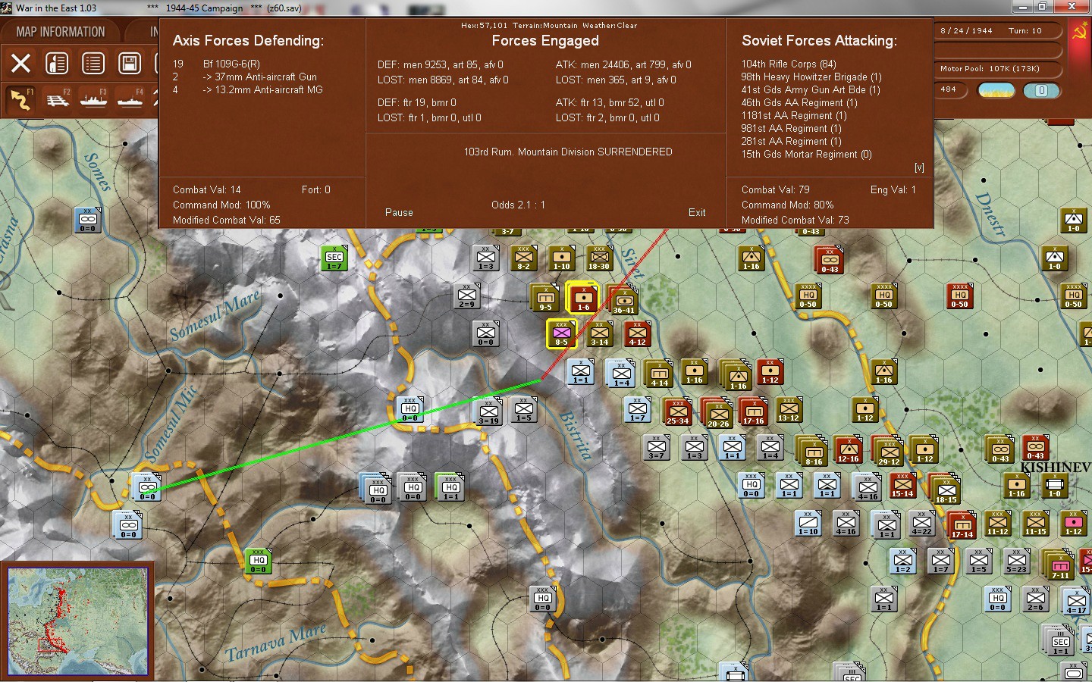Click 98th Heavy Howitzer Brigade (1) entry

coord(811,77)
